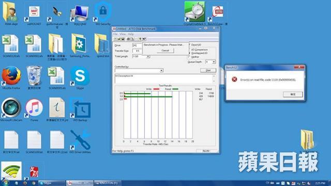Open the Help menu in ATTO
This screenshot has width=331, height=186.
(x=131, y=34)
